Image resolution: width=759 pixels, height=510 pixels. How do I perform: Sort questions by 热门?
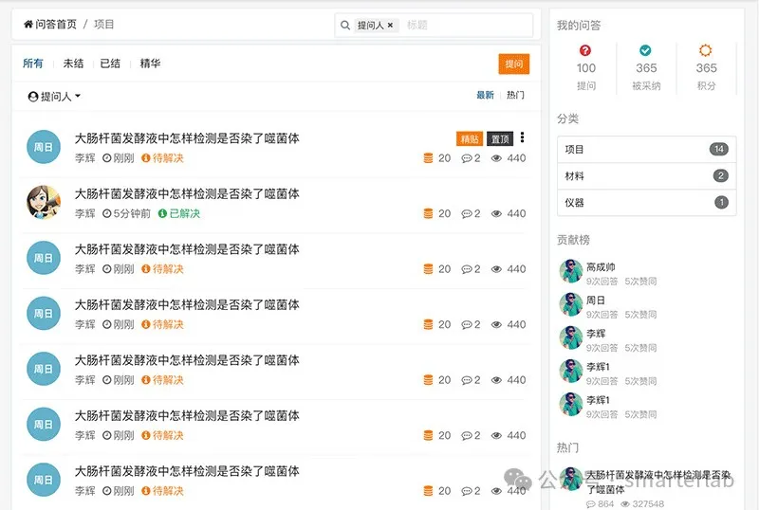515,95
